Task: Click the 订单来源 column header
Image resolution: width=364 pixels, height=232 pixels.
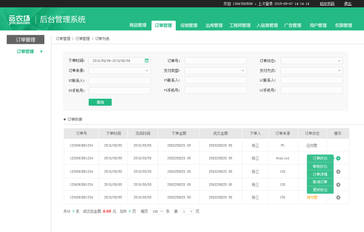Action: pos(283,133)
